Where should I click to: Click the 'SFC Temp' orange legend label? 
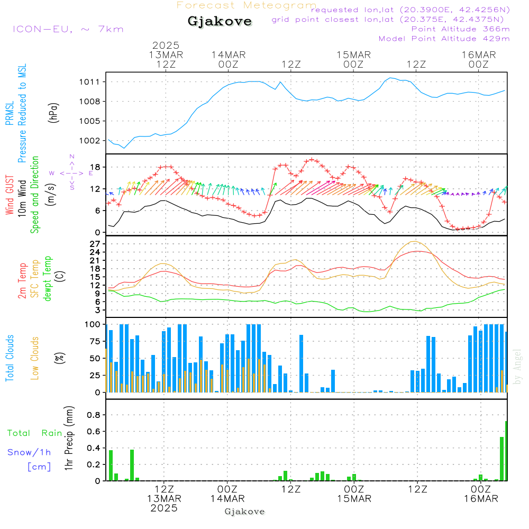click(x=35, y=279)
